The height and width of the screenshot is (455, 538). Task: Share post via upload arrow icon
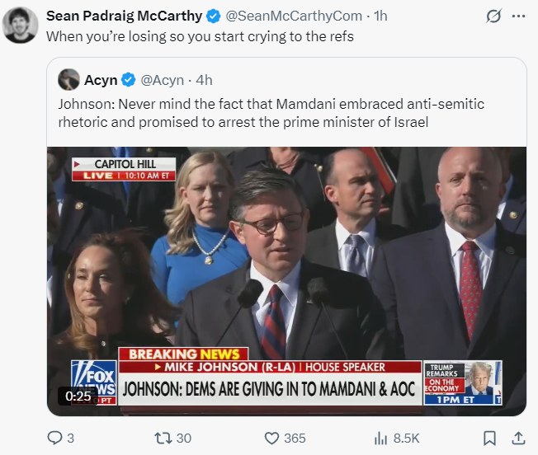click(x=518, y=438)
